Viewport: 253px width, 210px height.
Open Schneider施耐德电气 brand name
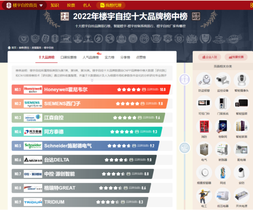[68, 146]
